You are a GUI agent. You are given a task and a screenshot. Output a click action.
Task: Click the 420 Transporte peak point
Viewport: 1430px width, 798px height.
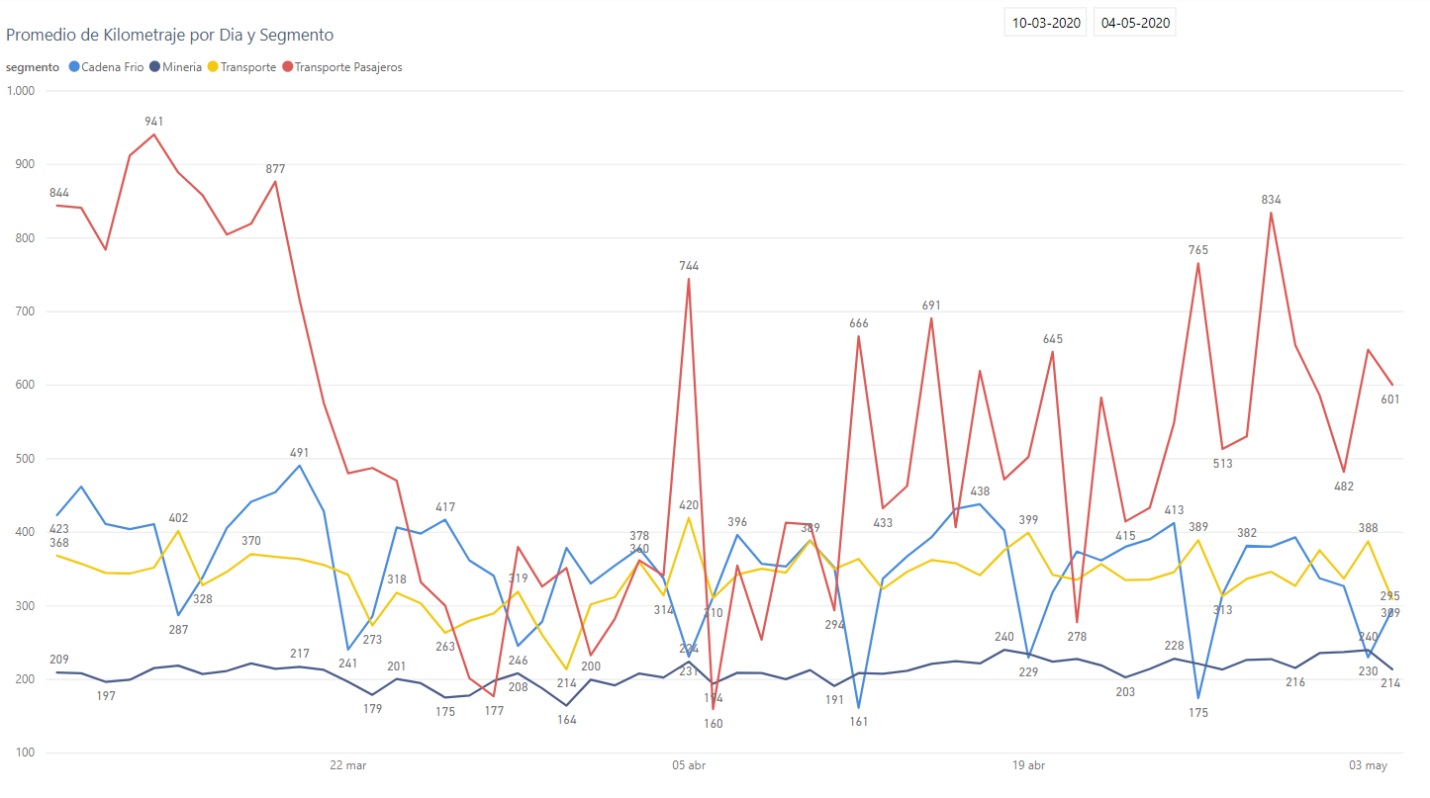click(x=689, y=518)
